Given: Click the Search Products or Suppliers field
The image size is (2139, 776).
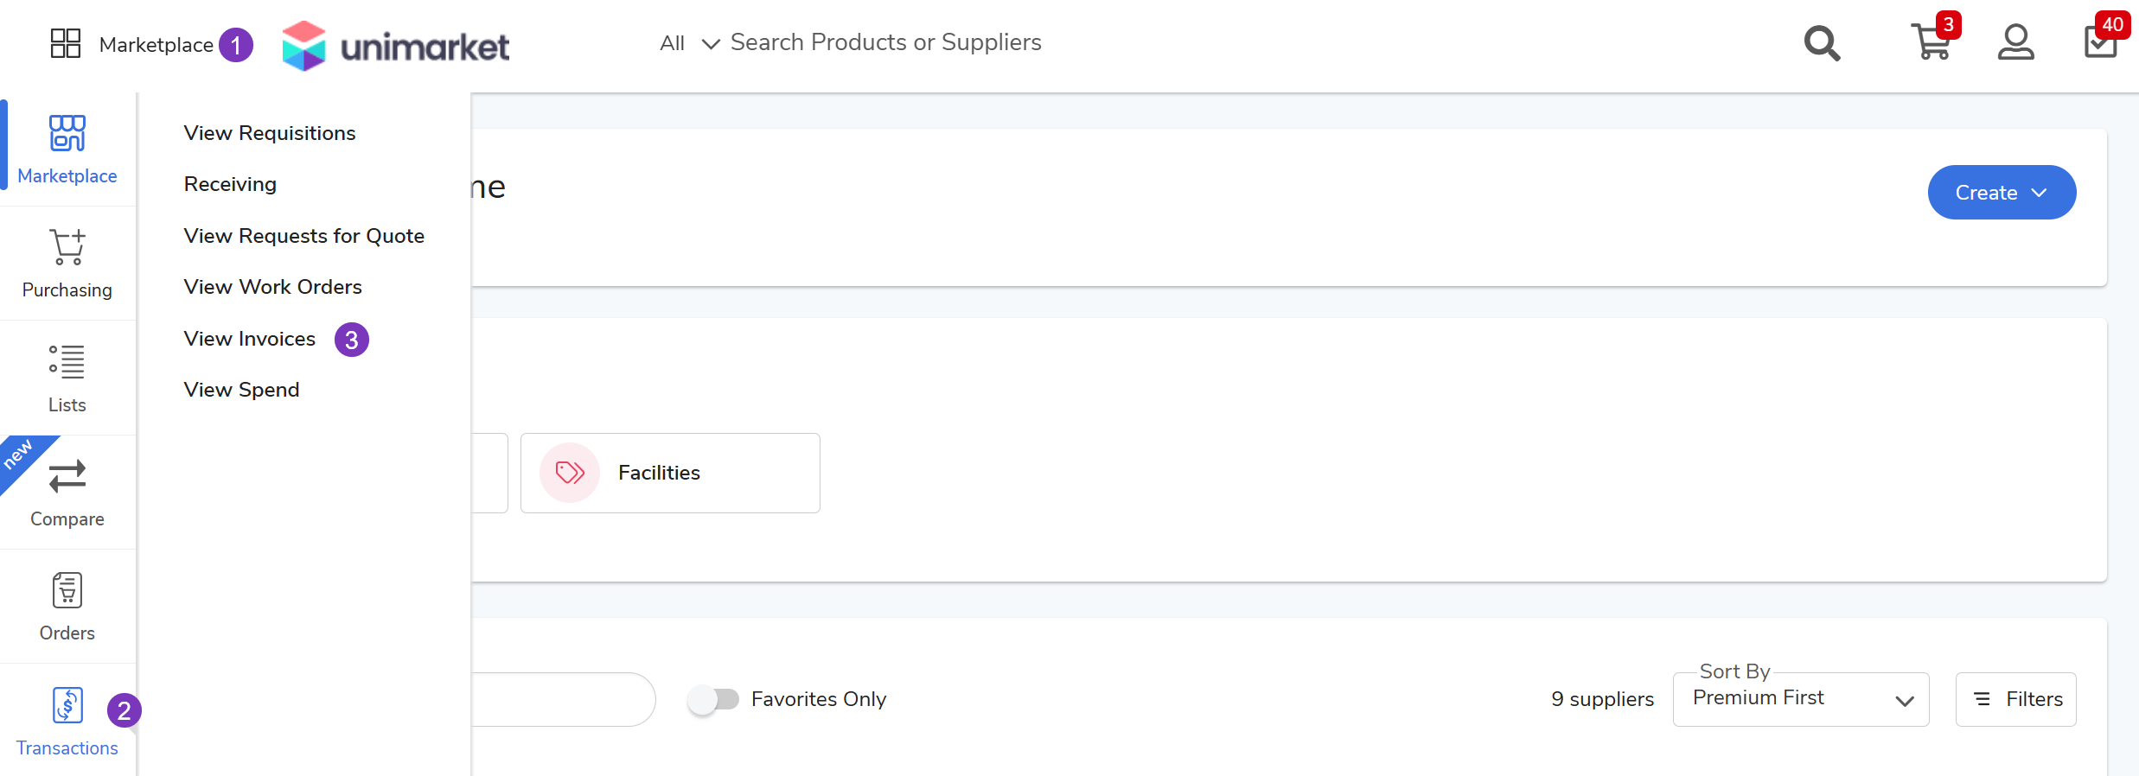Looking at the screenshot, I should (885, 42).
